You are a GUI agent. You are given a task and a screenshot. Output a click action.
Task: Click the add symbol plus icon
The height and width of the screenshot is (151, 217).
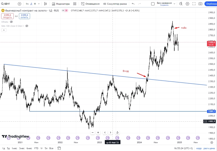tap(19, 4)
